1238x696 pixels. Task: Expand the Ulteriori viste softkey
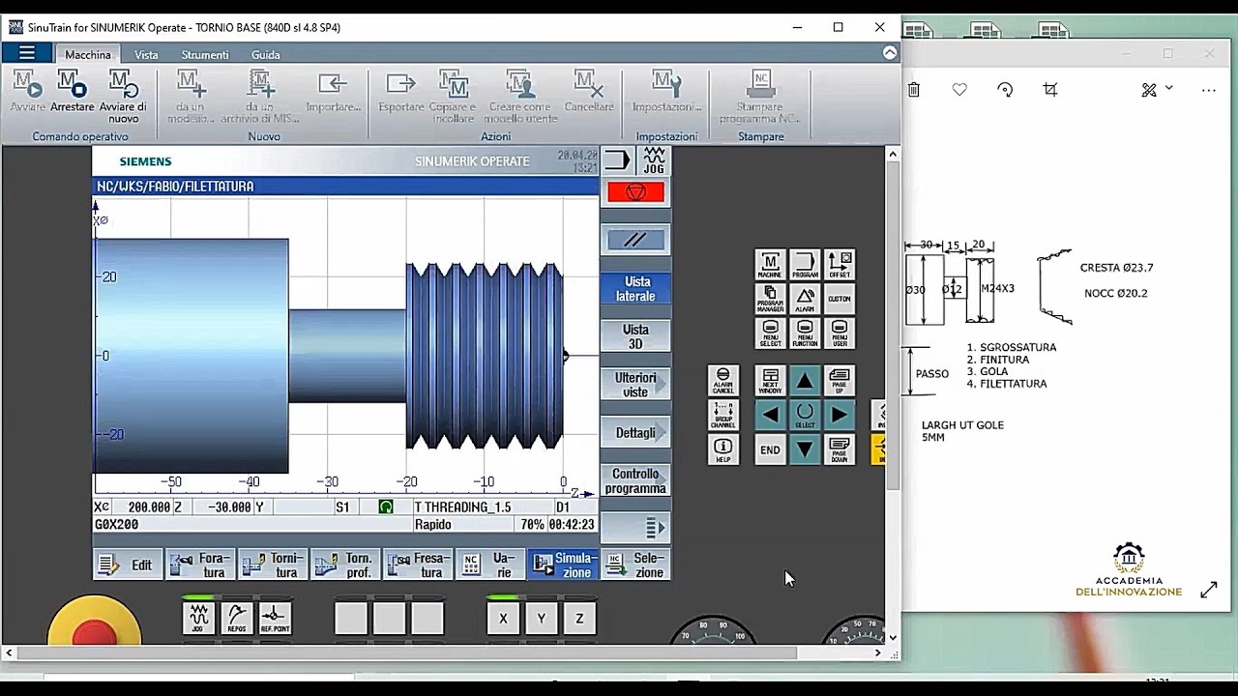[x=634, y=385]
